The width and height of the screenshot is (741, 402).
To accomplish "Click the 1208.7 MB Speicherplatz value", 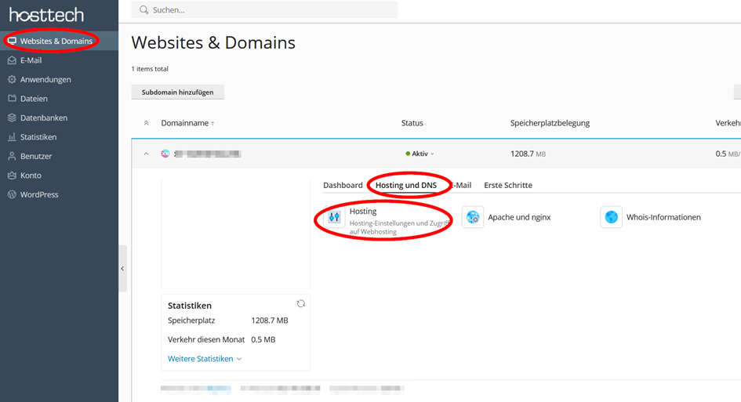I will tap(270, 321).
